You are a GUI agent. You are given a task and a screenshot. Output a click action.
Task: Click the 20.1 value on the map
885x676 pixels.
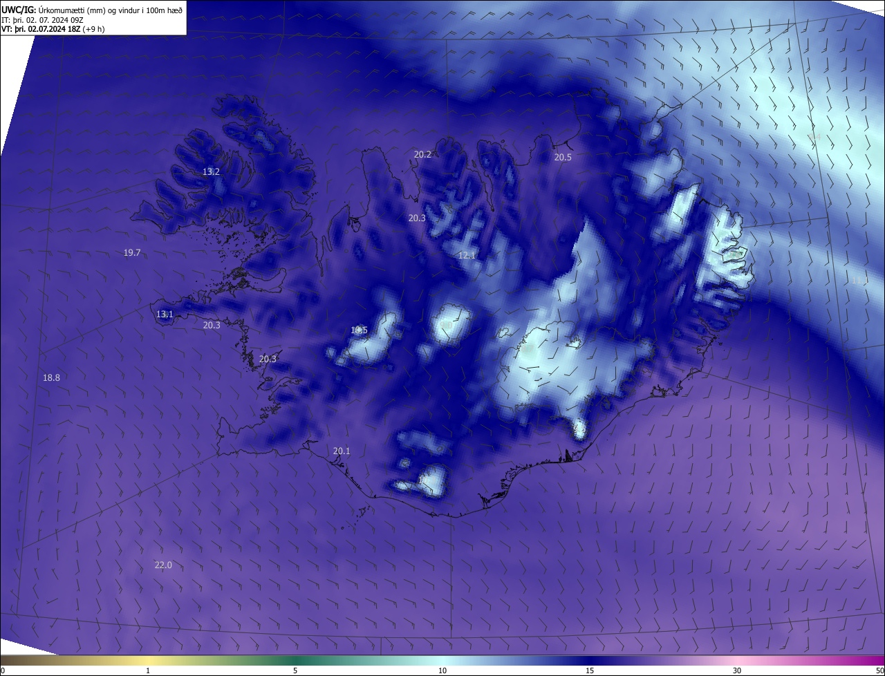click(342, 451)
